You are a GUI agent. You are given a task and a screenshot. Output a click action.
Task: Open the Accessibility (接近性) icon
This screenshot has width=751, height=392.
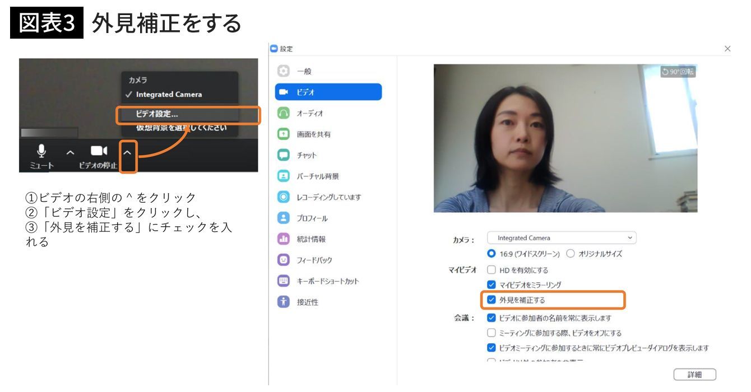click(284, 302)
